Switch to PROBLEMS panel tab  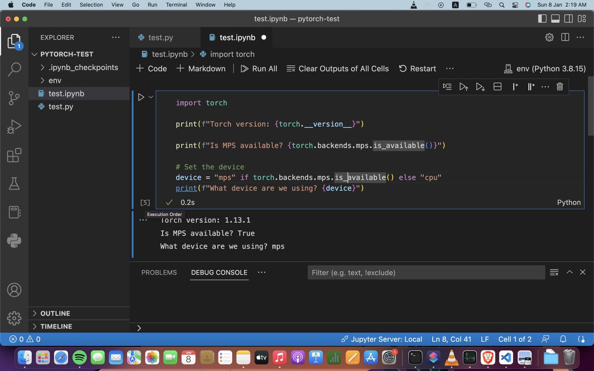coord(159,273)
